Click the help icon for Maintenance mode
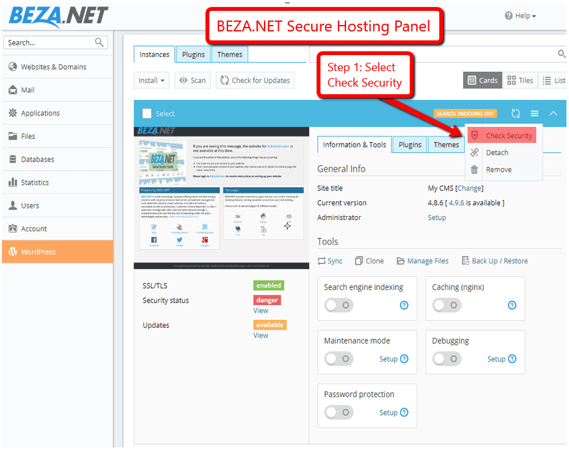Image resolution: width=569 pixels, height=450 pixels. [x=404, y=359]
